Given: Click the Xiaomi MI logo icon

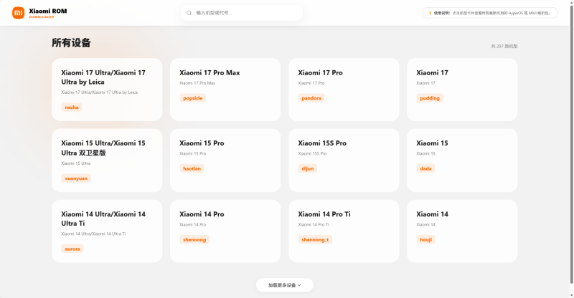Looking at the screenshot, I should (x=18, y=13).
